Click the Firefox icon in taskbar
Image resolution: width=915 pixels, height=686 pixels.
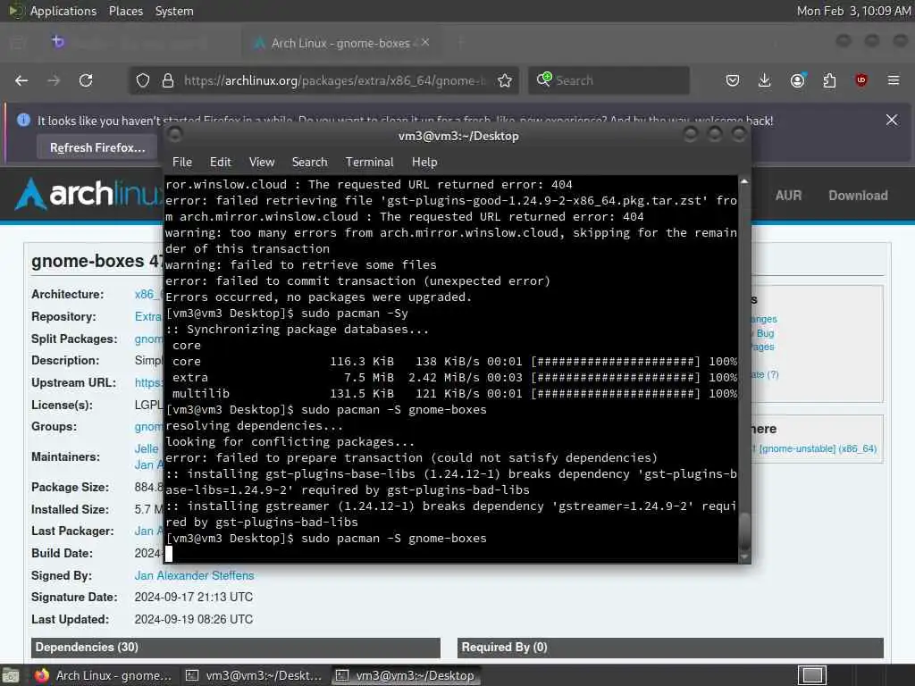[x=41, y=675]
